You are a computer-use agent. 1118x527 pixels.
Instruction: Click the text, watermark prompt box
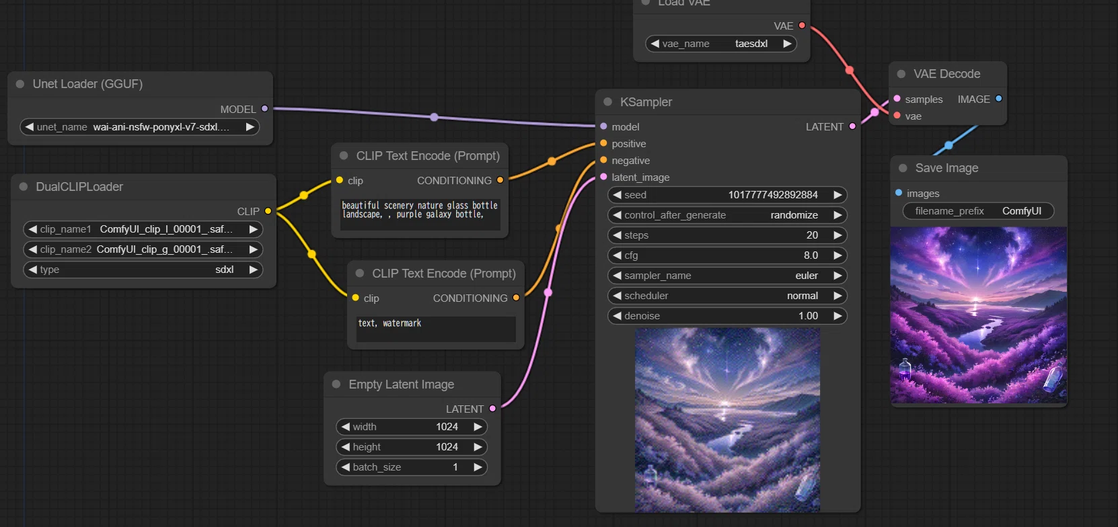(436, 329)
